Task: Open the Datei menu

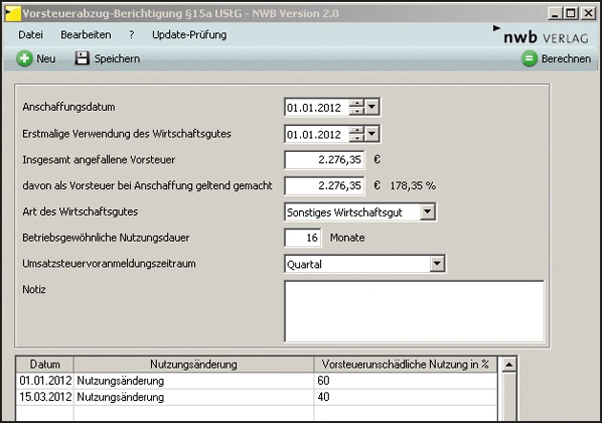Action: [x=31, y=34]
